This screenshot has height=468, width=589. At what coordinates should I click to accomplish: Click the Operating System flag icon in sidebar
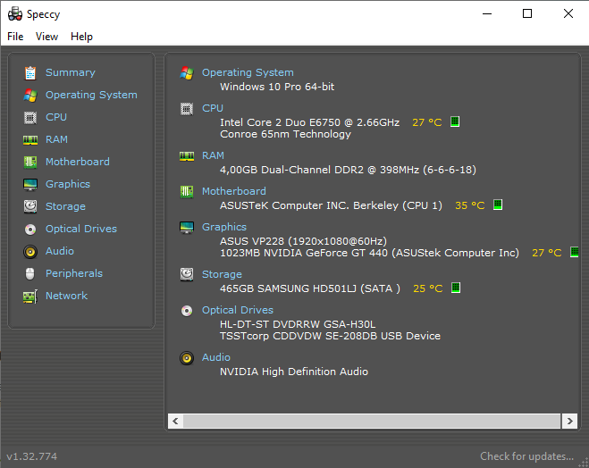pos(30,96)
